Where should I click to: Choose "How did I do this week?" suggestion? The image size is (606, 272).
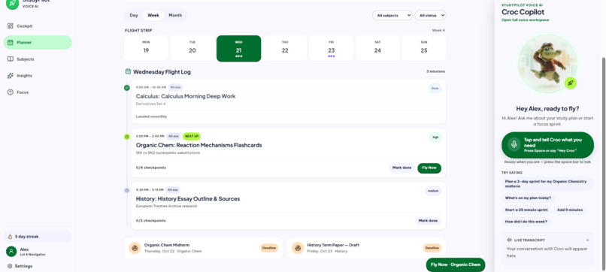pyautogui.click(x=526, y=222)
